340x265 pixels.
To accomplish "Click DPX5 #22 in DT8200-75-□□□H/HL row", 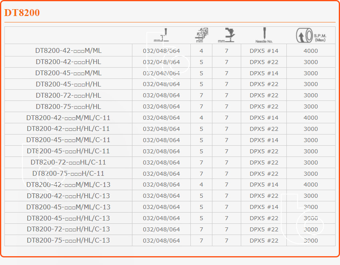I will click(264, 106).
